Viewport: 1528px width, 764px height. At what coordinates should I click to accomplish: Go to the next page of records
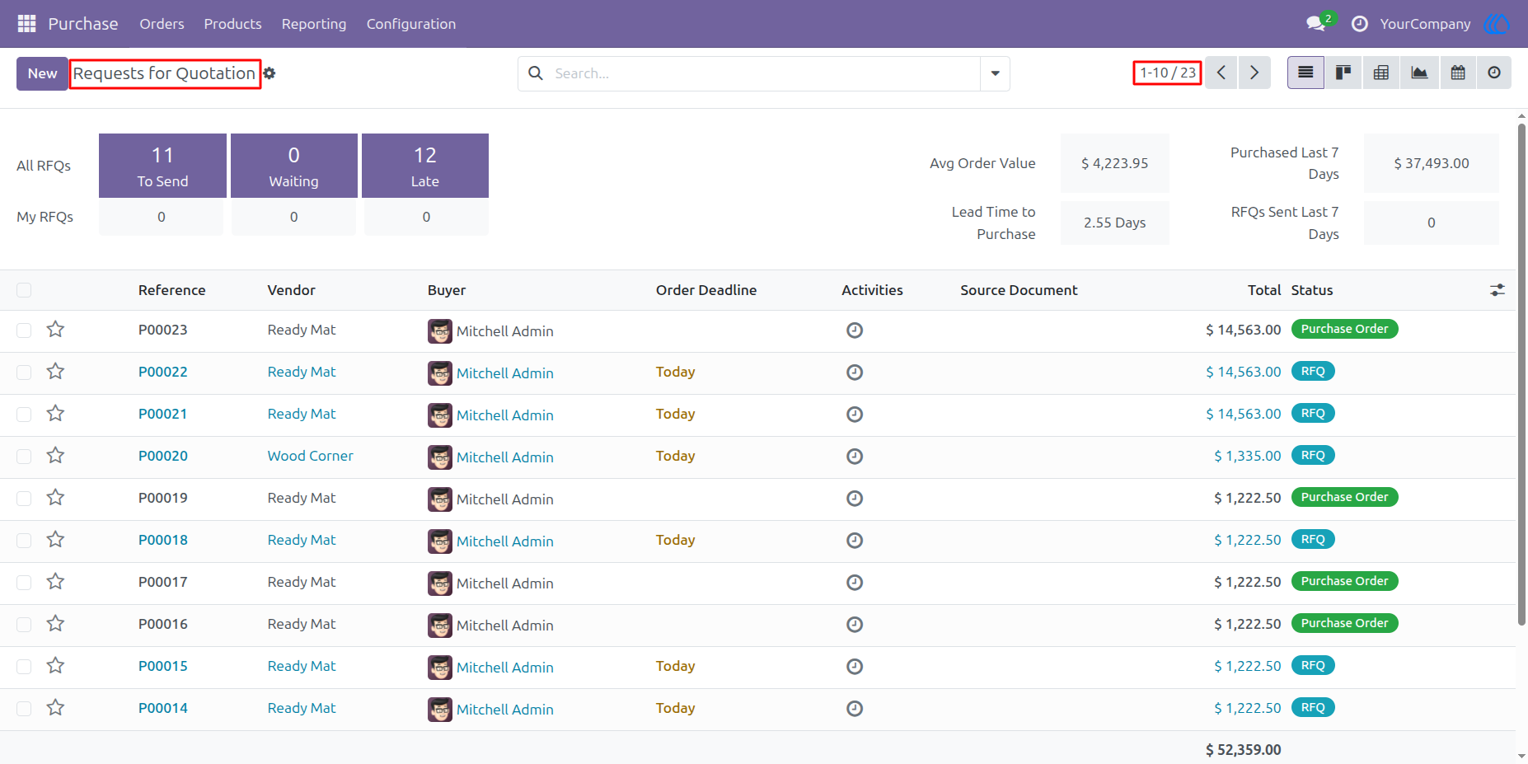(x=1254, y=73)
